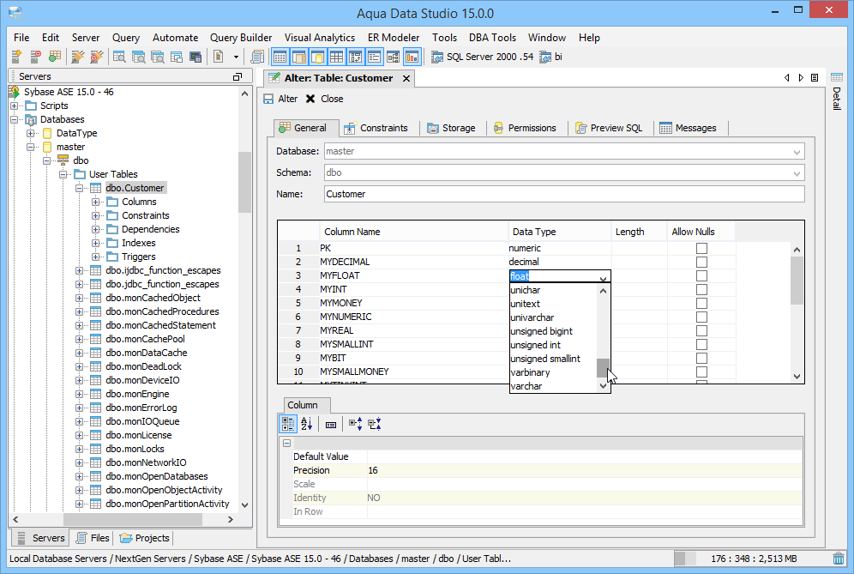854x574 pixels.
Task: Select the SQL Server 2000 .54 connection
Action: coord(483,57)
